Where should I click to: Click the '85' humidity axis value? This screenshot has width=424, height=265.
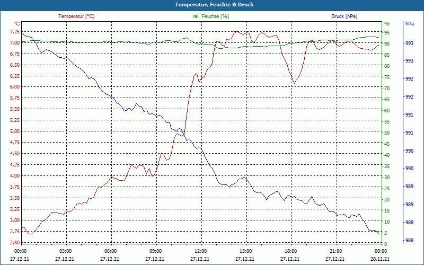point(387,55)
